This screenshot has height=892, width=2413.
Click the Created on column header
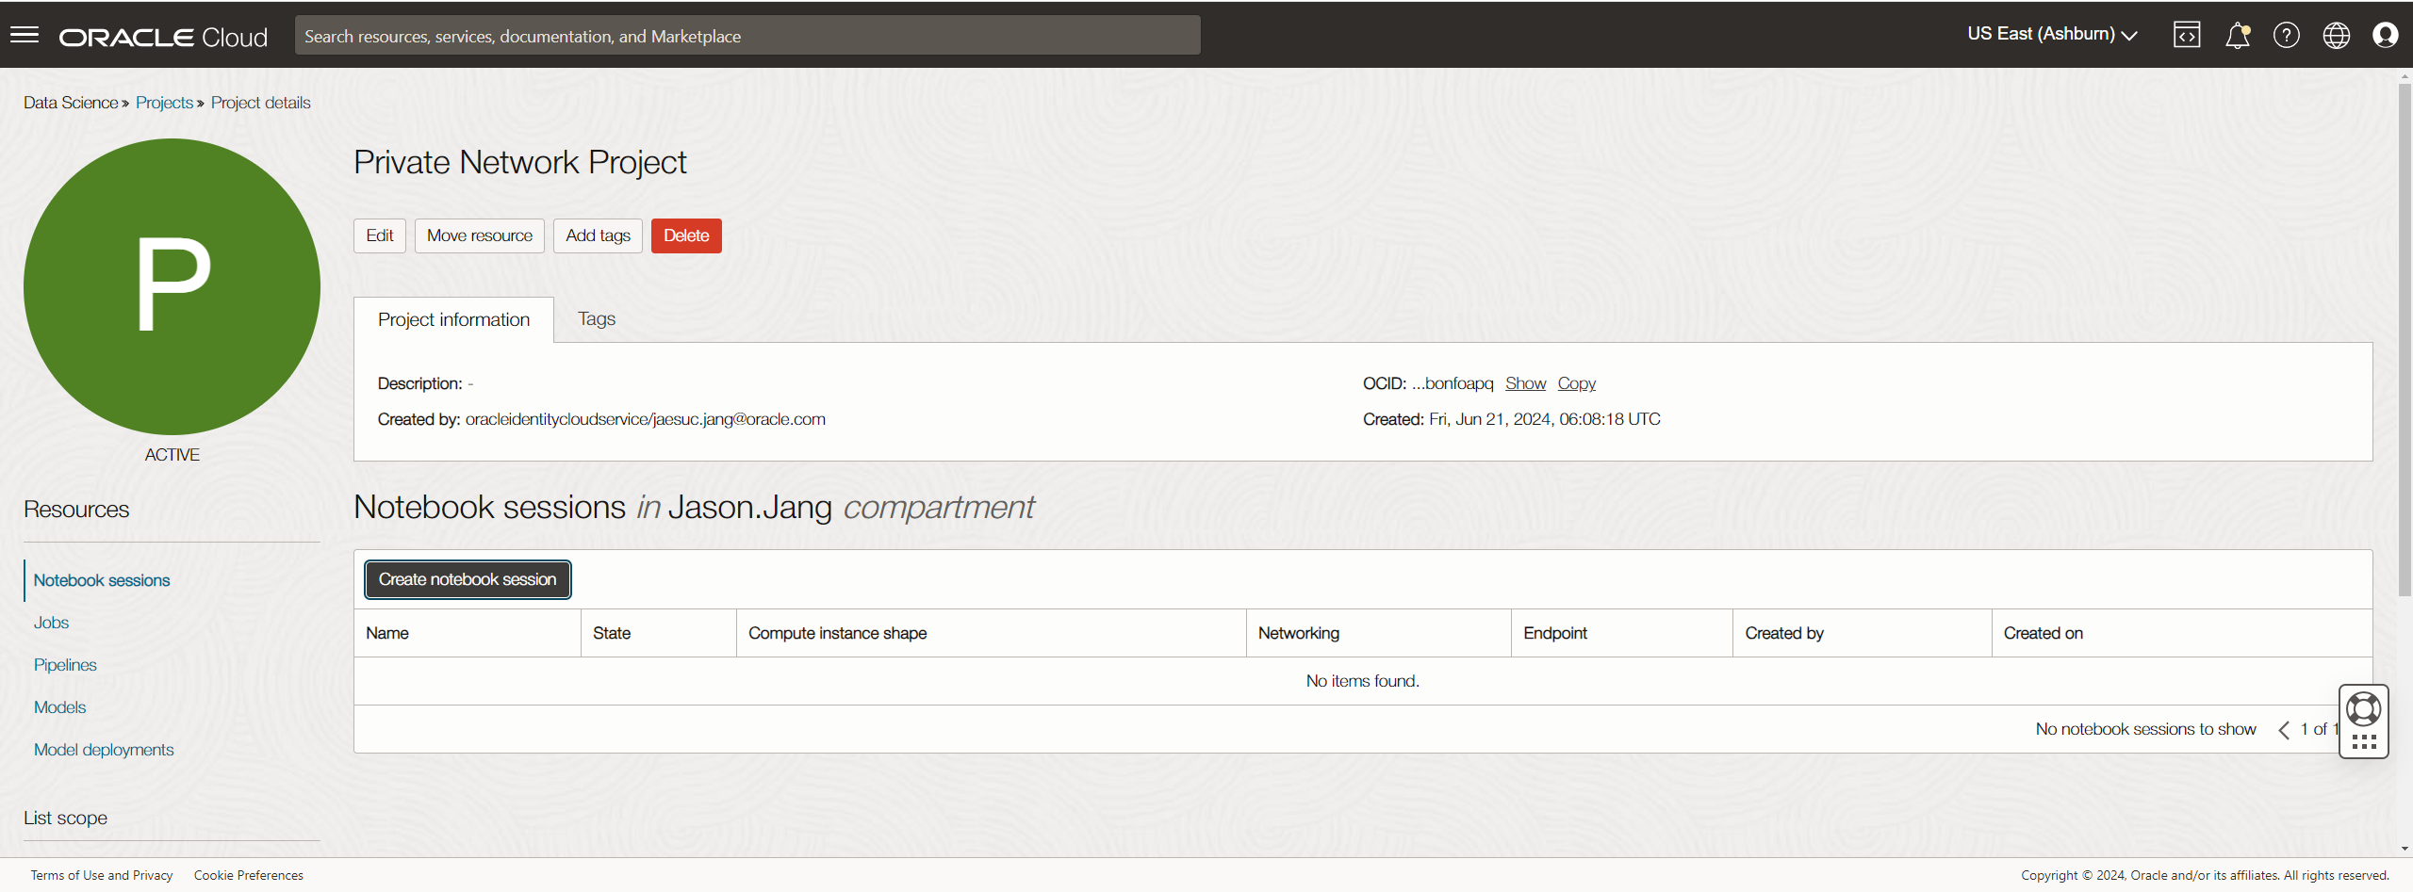(x=2182, y=633)
